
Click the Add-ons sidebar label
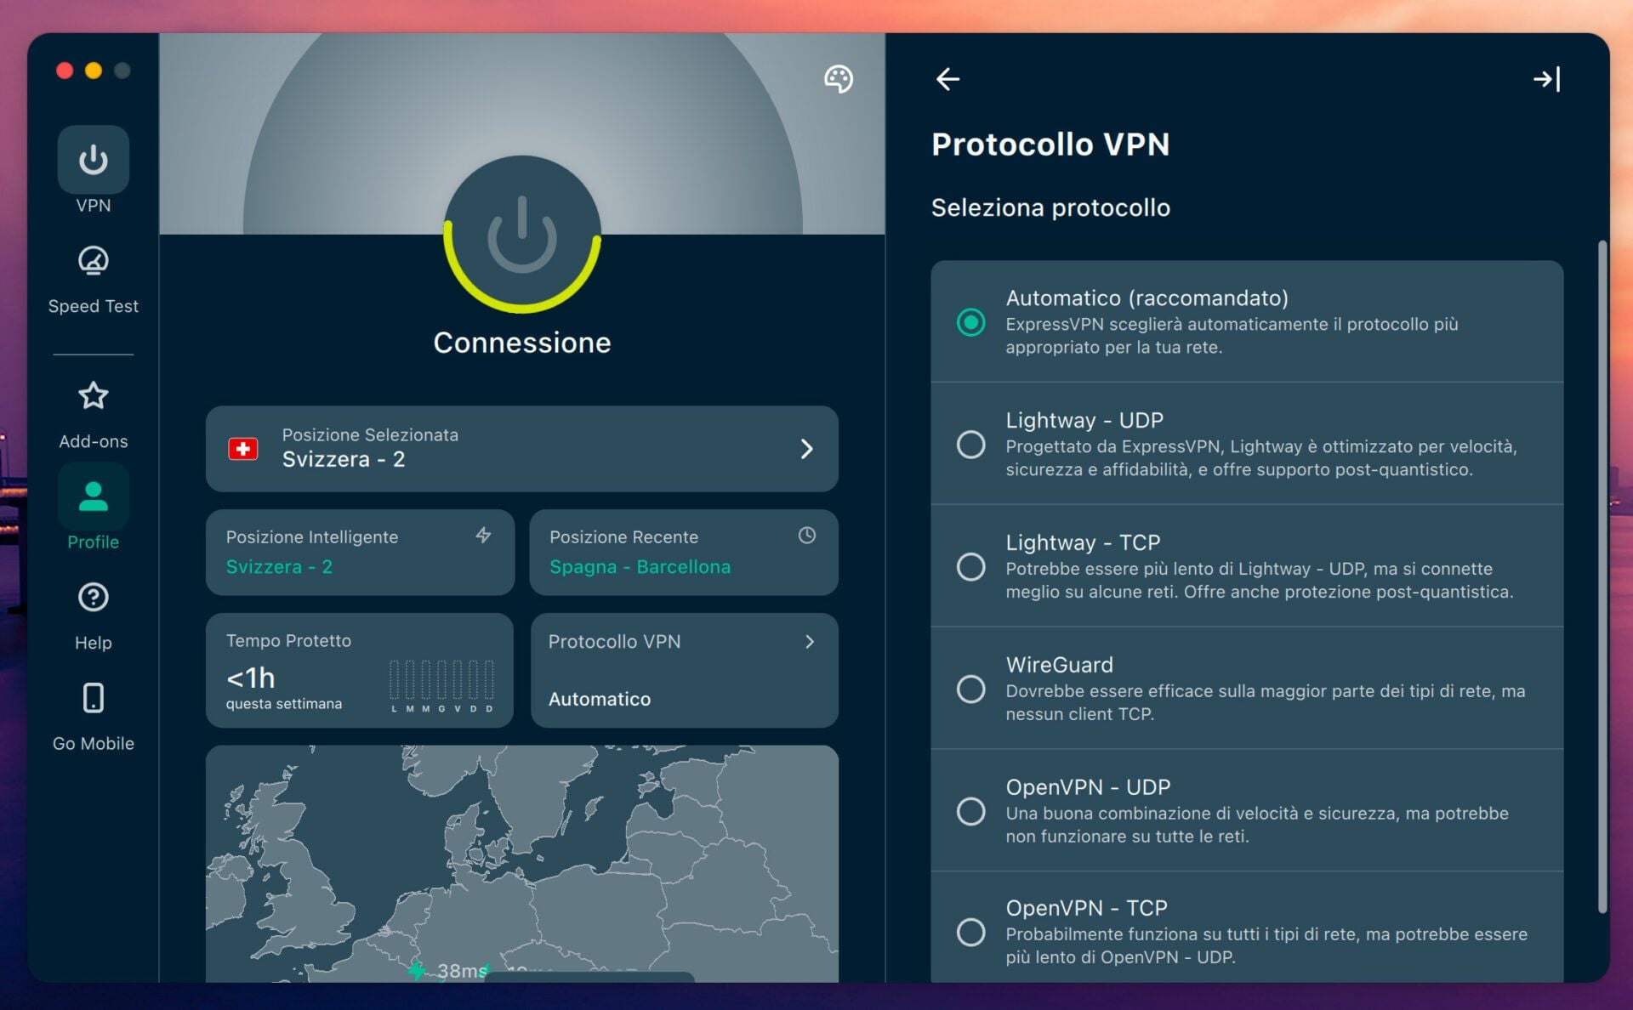point(94,441)
